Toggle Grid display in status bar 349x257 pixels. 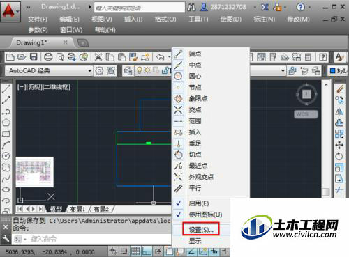135,251
